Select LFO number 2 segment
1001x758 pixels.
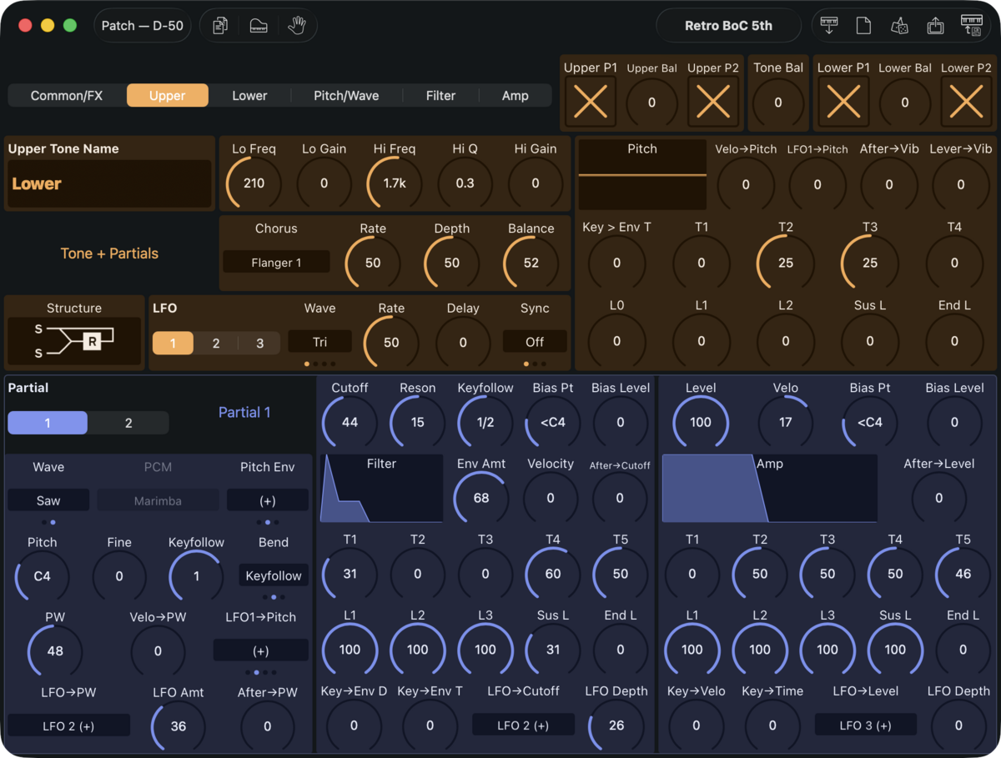point(216,343)
